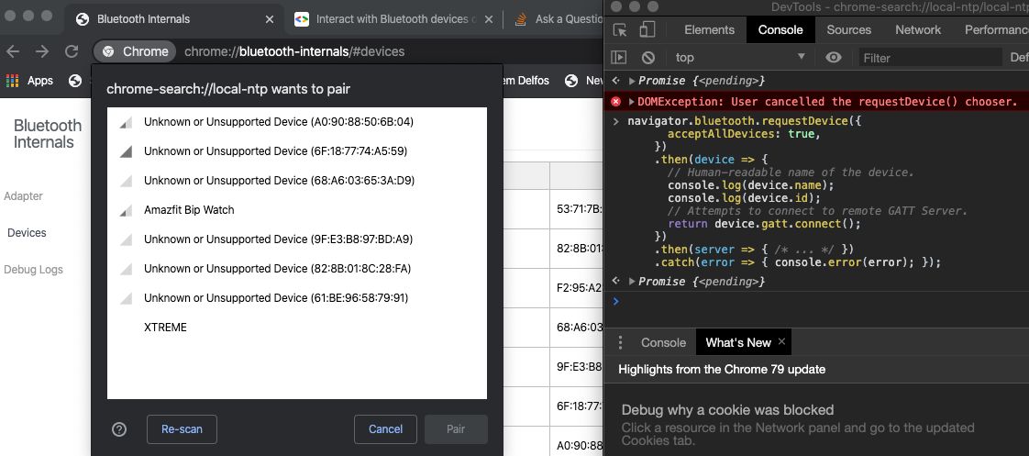The image size is (1029, 456).
Task: Open the Apps grid icon in the bookmarks bar
Action: [x=13, y=81]
